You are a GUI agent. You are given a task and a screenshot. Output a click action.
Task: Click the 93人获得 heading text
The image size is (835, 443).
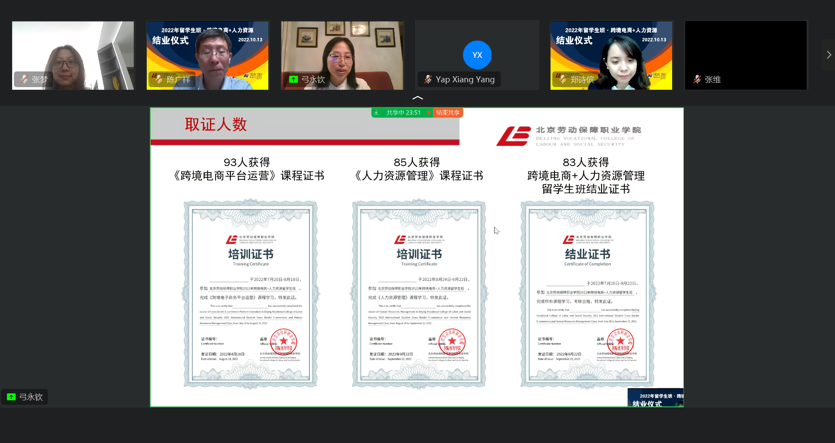[247, 162]
